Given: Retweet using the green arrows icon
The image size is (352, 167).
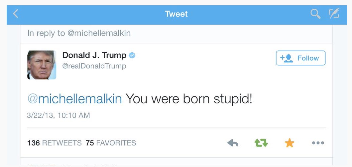Looking at the screenshot, I should tap(261, 143).
